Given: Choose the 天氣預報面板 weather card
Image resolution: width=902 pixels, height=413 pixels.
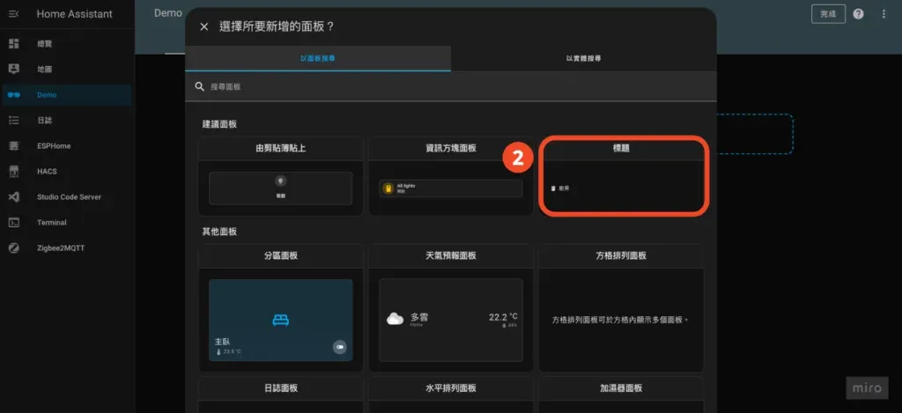Looking at the screenshot, I should tap(450, 307).
